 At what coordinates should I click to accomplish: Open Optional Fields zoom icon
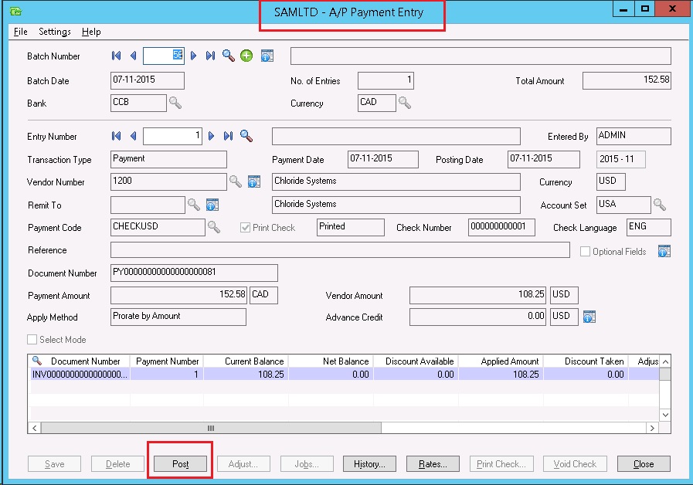664,251
